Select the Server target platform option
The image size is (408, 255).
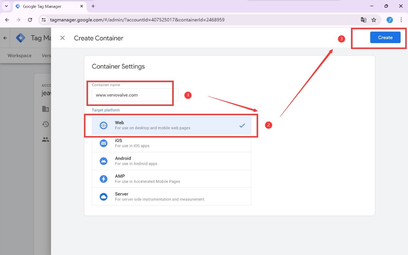pyautogui.click(x=171, y=197)
